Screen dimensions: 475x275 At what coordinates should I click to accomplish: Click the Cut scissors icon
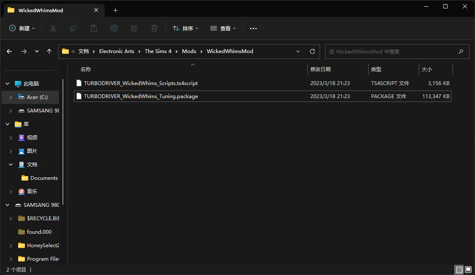[x=53, y=28]
